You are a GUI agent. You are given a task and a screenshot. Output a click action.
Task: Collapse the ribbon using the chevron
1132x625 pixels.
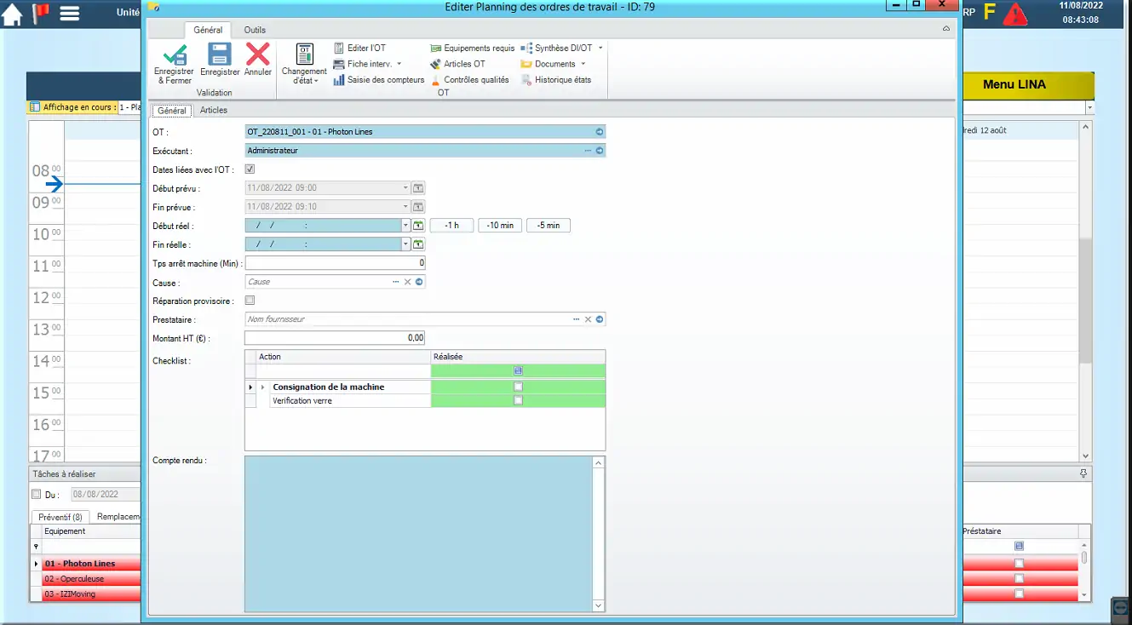(946, 29)
